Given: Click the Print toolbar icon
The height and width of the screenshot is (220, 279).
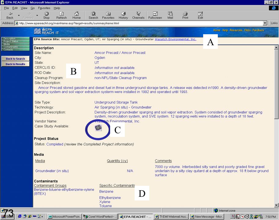Looking at the screenshot, I should (185, 16).
